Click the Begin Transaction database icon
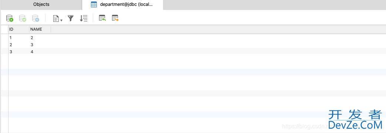 tap(10, 18)
